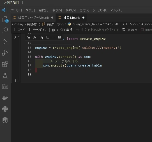The image size is (152, 142).
Task: Run the current notebook cell
Action: (x=15, y=37)
